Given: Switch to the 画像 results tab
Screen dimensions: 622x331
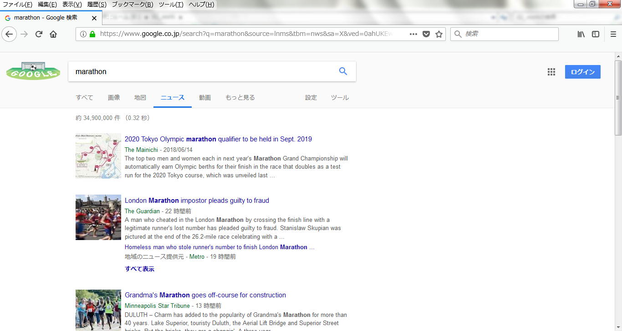Looking at the screenshot, I should 114,97.
